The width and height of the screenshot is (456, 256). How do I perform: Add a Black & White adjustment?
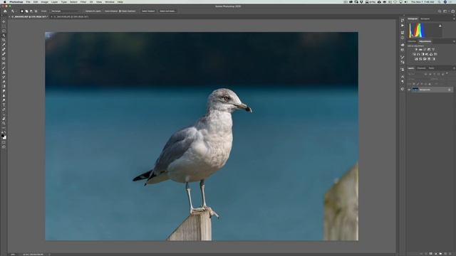(423, 54)
